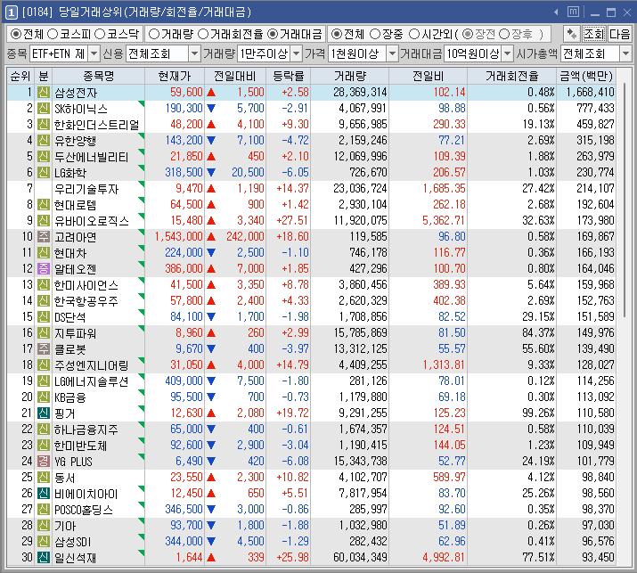Image resolution: width=637 pixels, height=573 pixels.
Task: Click 하나금융지주 row name
Action: point(86,430)
